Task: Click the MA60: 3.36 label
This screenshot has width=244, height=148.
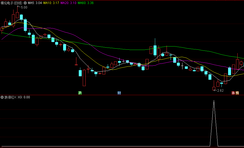Action: click(x=86, y=3)
